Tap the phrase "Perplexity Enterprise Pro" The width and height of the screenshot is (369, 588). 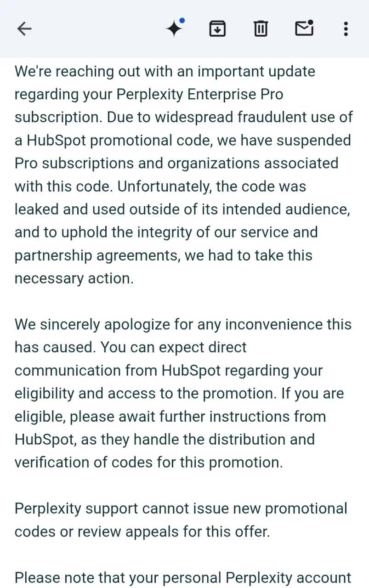(x=199, y=95)
